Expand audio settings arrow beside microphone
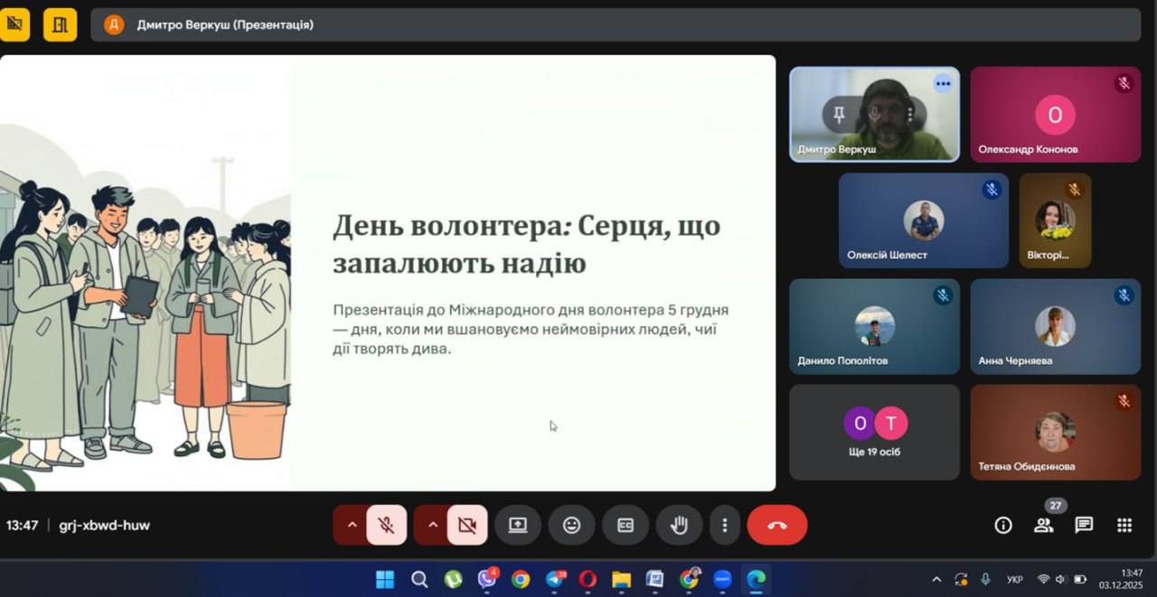Screen dimensions: 1157x597 coord(352,525)
